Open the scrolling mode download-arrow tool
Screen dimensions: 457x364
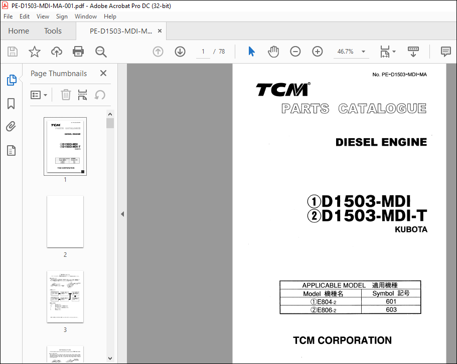[413, 52]
